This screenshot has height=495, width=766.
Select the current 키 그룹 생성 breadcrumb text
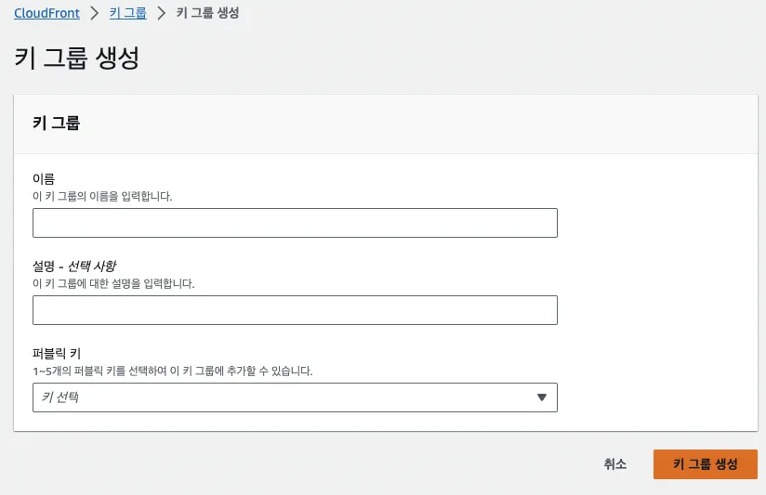(x=207, y=13)
